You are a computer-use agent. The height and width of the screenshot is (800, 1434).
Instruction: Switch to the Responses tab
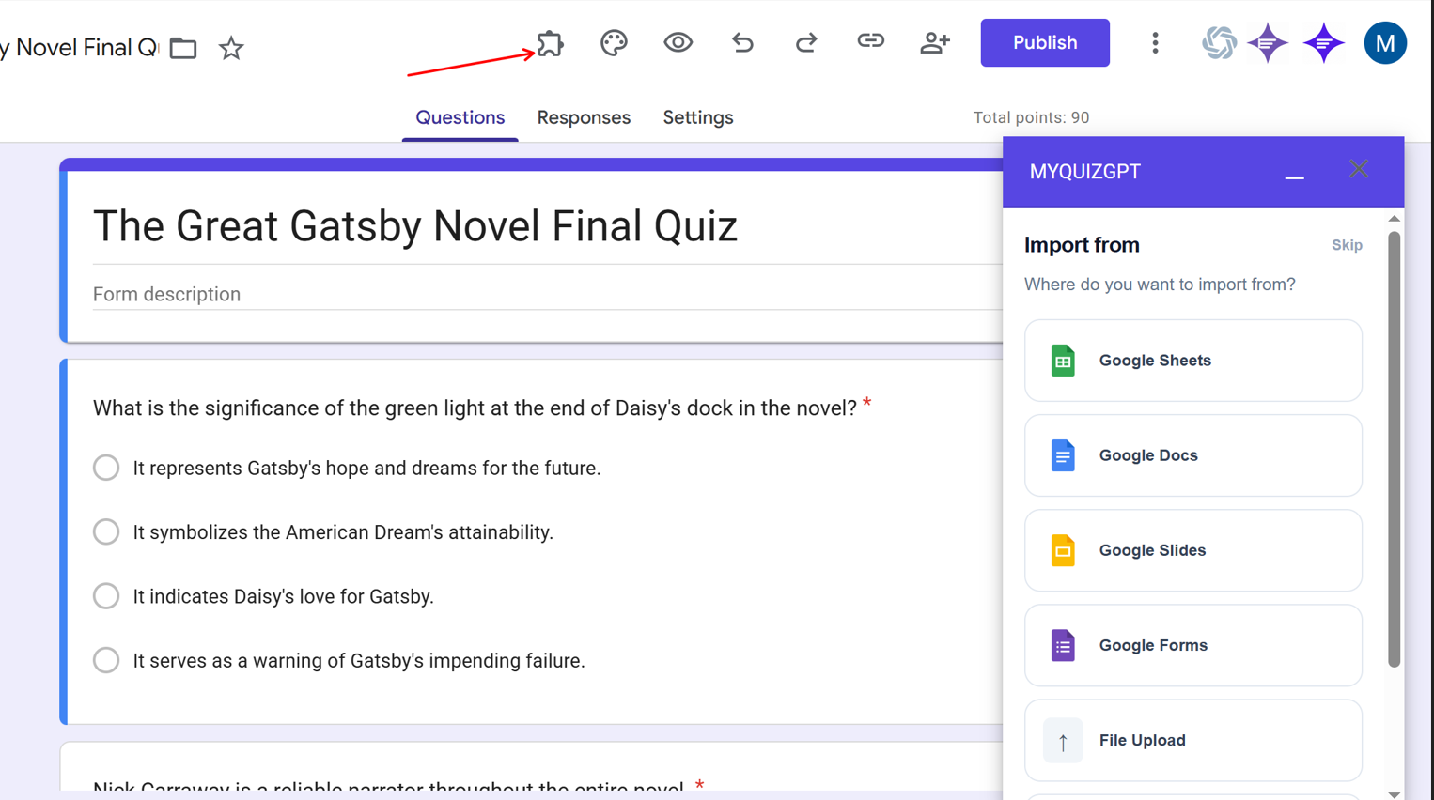584,117
